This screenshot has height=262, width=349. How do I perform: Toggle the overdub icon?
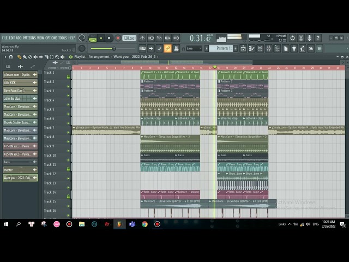click(x=167, y=38)
